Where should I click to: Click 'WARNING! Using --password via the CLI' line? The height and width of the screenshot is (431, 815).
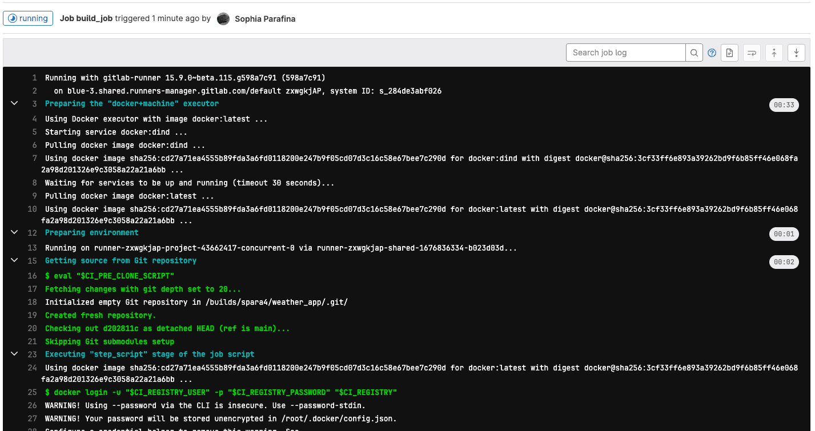tap(205, 406)
